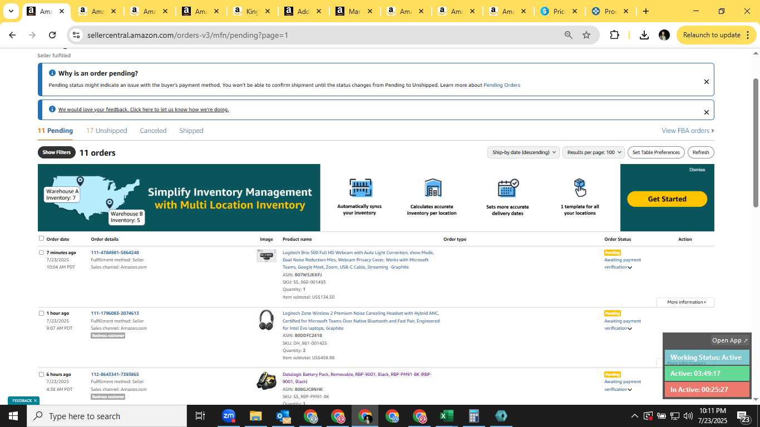
Task: Click the Logitech Zone headset product thumbnail
Action: (x=267, y=320)
